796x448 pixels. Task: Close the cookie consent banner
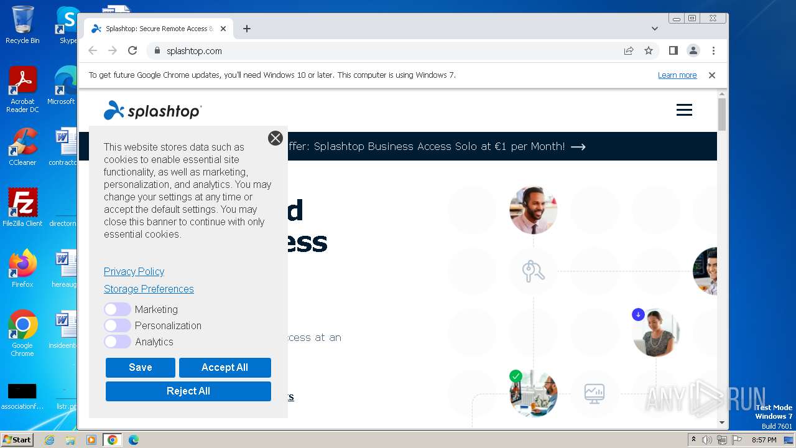pyautogui.click(x=275, y=138)
